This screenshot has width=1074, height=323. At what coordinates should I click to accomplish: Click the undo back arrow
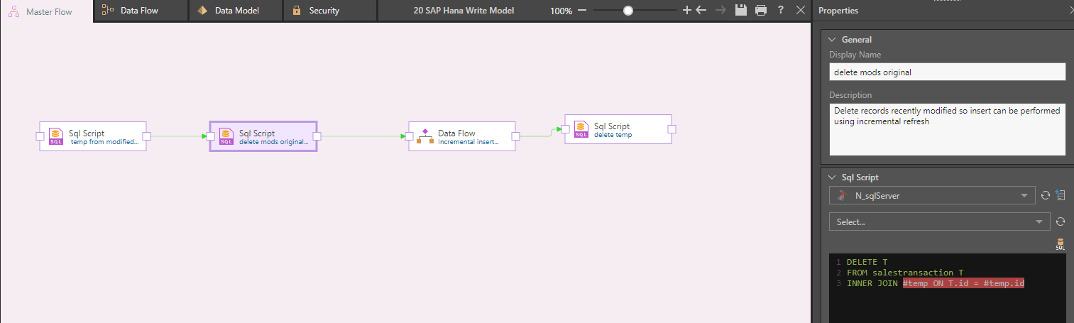(701, 11)
